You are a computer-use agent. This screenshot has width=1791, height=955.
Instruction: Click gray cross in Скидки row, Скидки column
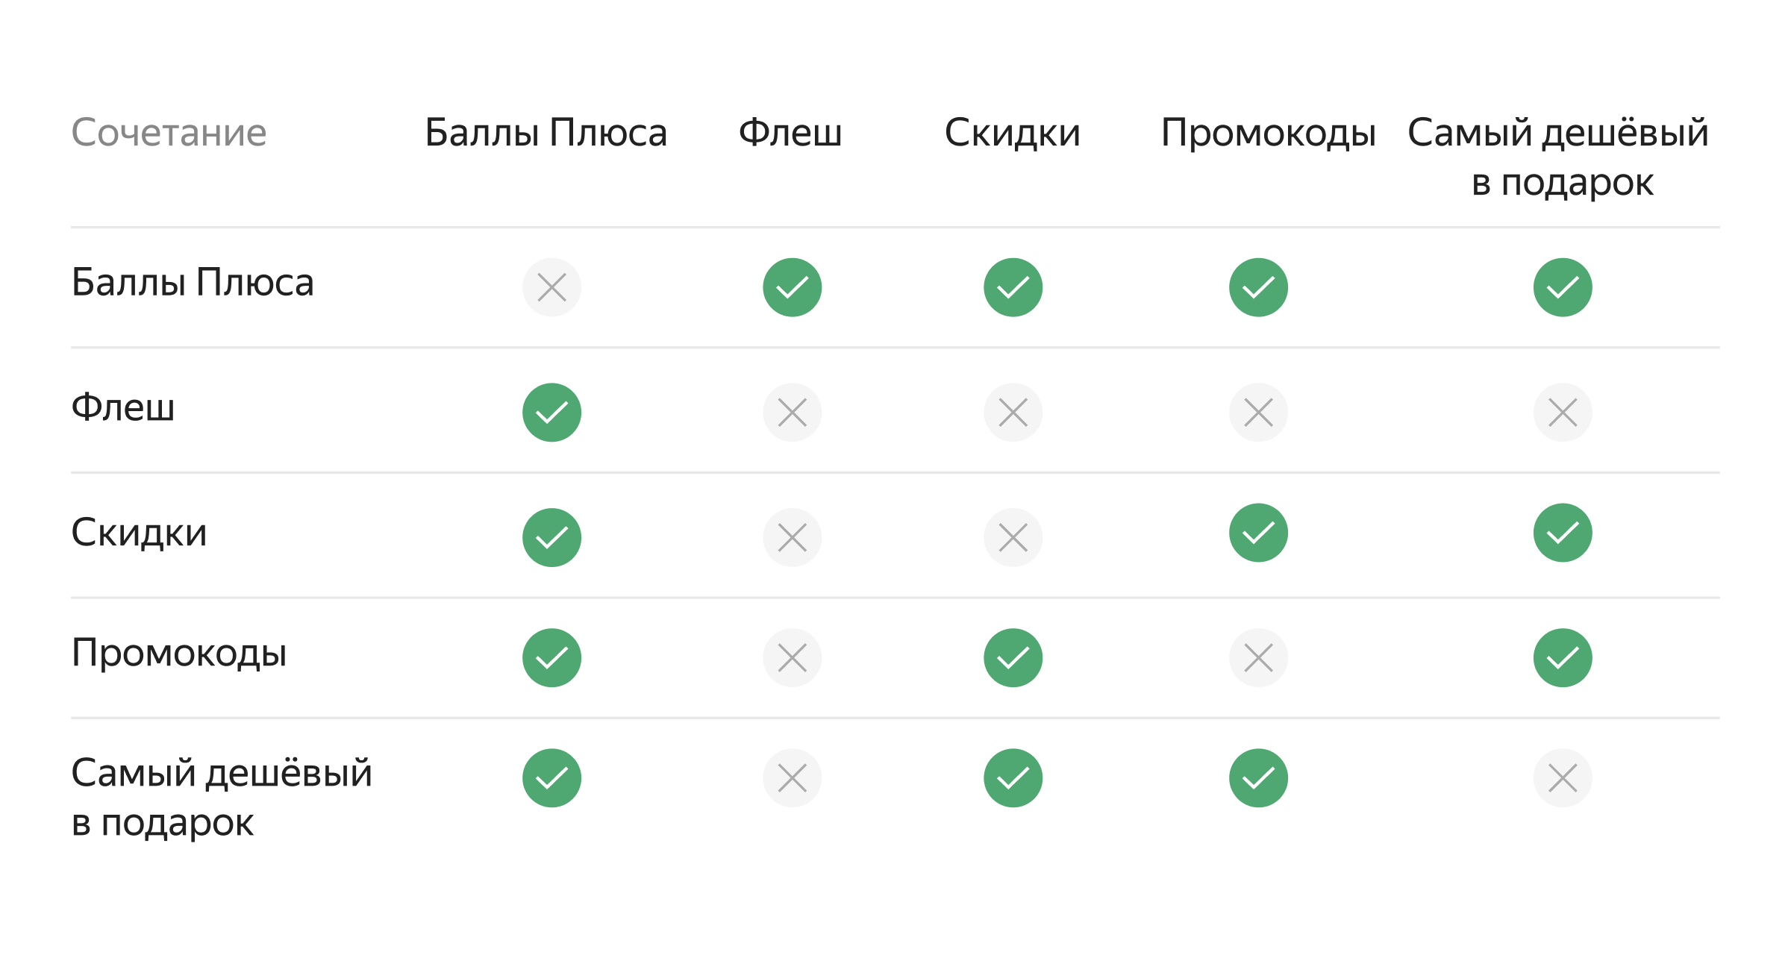click(1013, 537)
